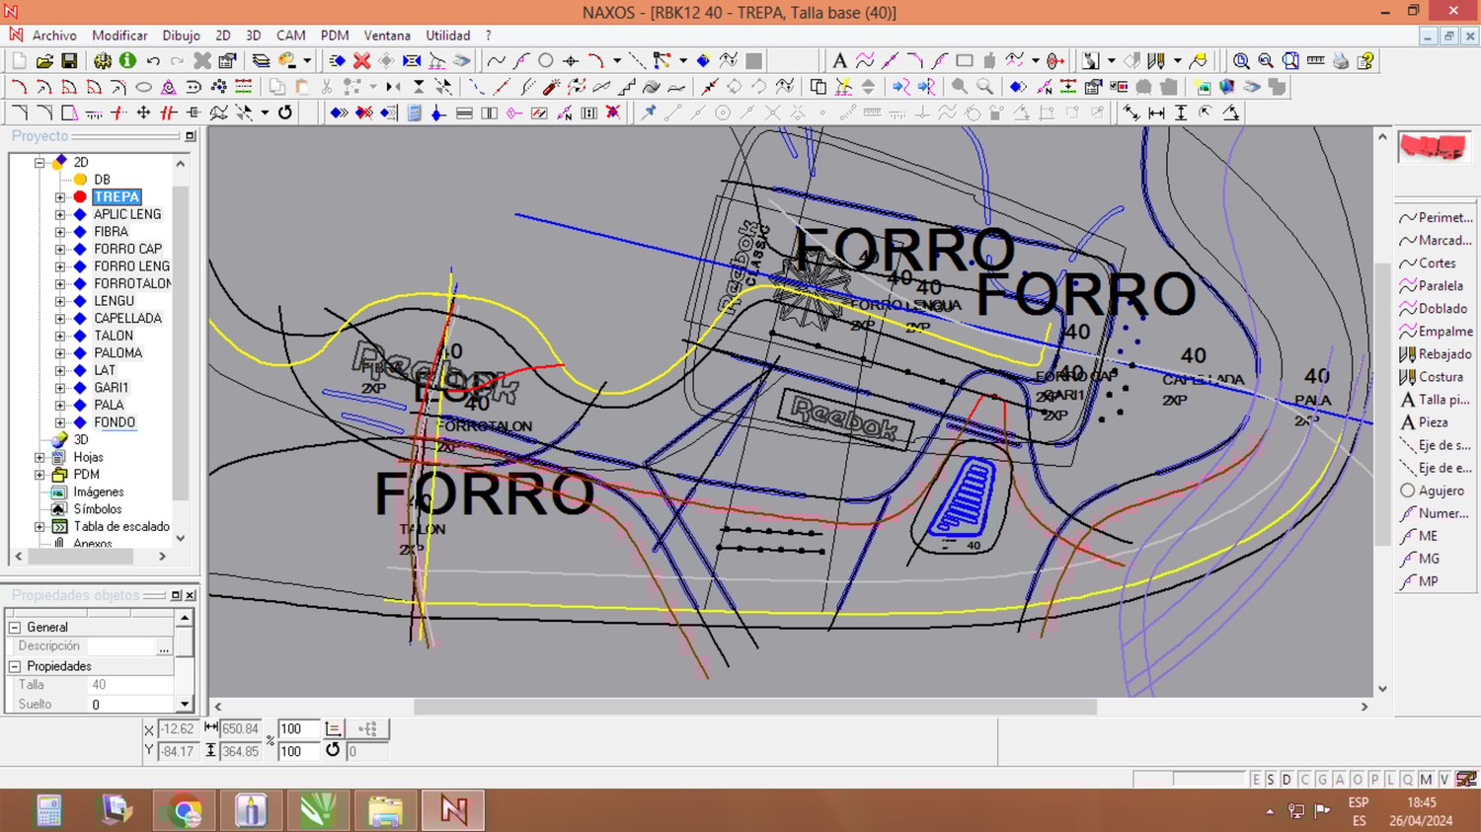Screen dimensions: 1481x832
Task: Select the ellipse tool in second toolbar
Action: click(x=143, y=87)
